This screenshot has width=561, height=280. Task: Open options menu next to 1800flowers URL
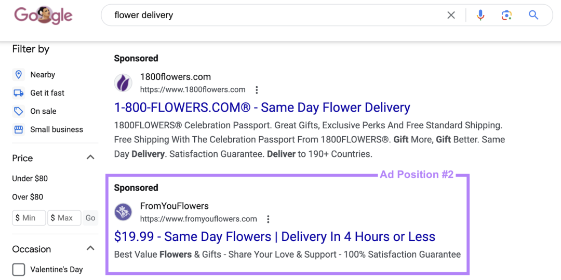(256, 90)
